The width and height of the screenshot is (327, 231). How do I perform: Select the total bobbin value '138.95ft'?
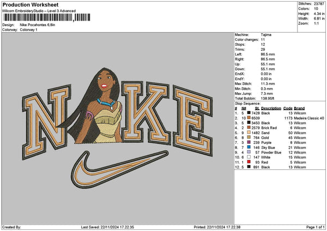pyautogui.click(x=268, y=99)
